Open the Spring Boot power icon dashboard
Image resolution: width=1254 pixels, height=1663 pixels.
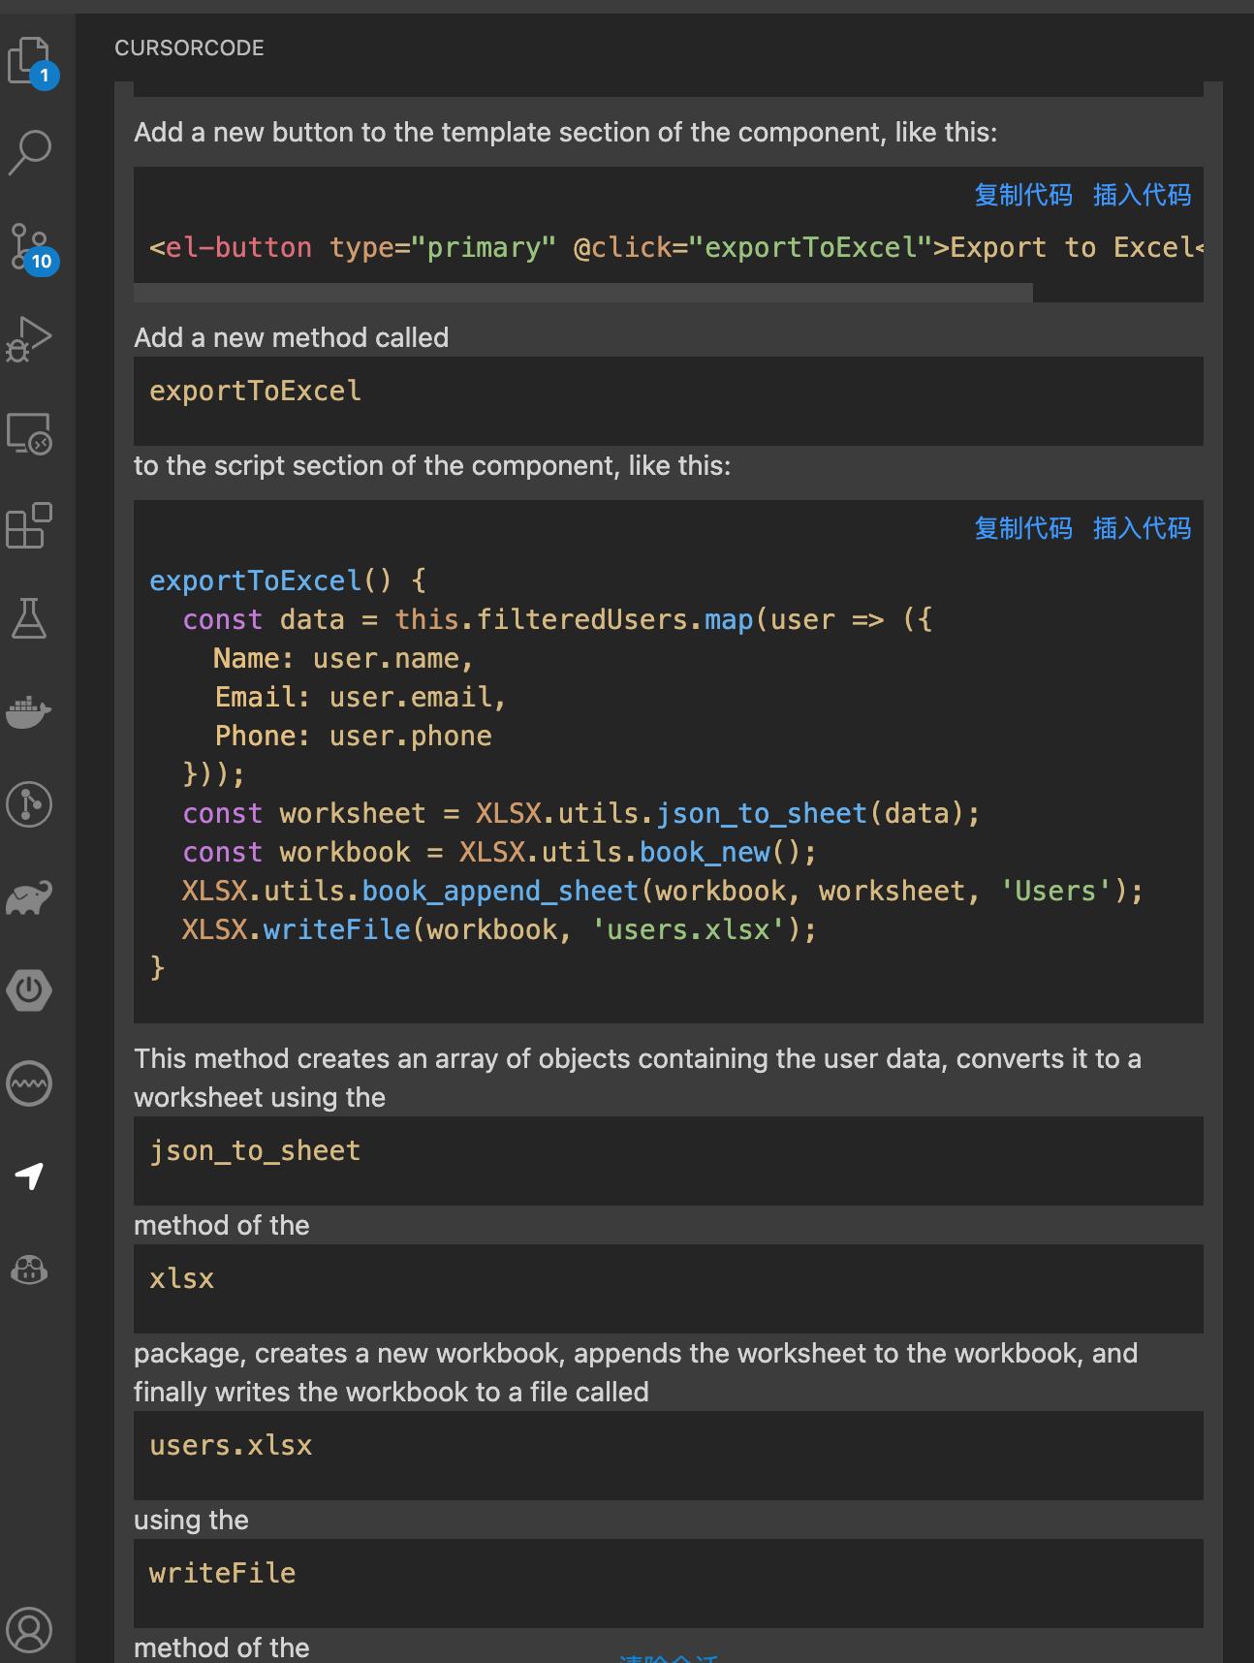(x=30, y=990)
